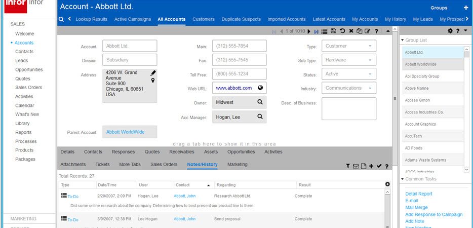Click the round plus icon on grid header

tap(387, 184)
